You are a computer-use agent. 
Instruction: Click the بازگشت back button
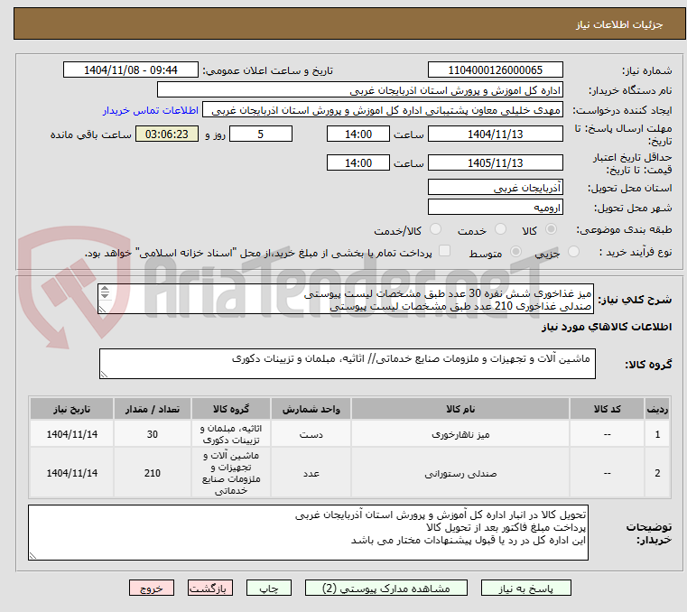click(209, 588)
